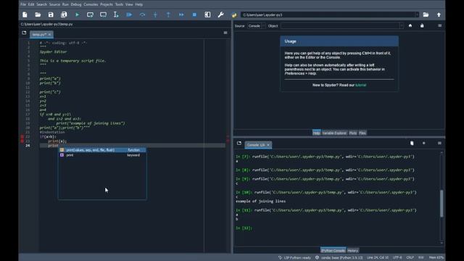Open the Run menu
The image size is (464, 261).
(65, 4)
